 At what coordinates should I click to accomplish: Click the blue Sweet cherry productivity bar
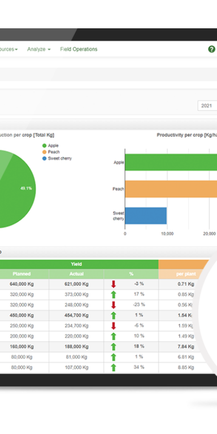146,216
